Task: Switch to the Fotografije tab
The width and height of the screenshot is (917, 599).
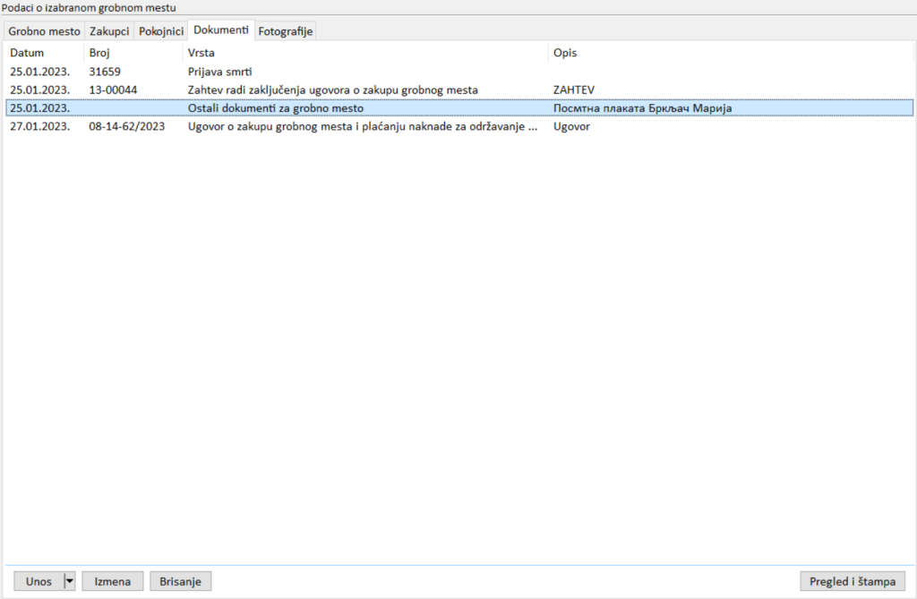Action: pyautogui.click(x=285, y=31)
